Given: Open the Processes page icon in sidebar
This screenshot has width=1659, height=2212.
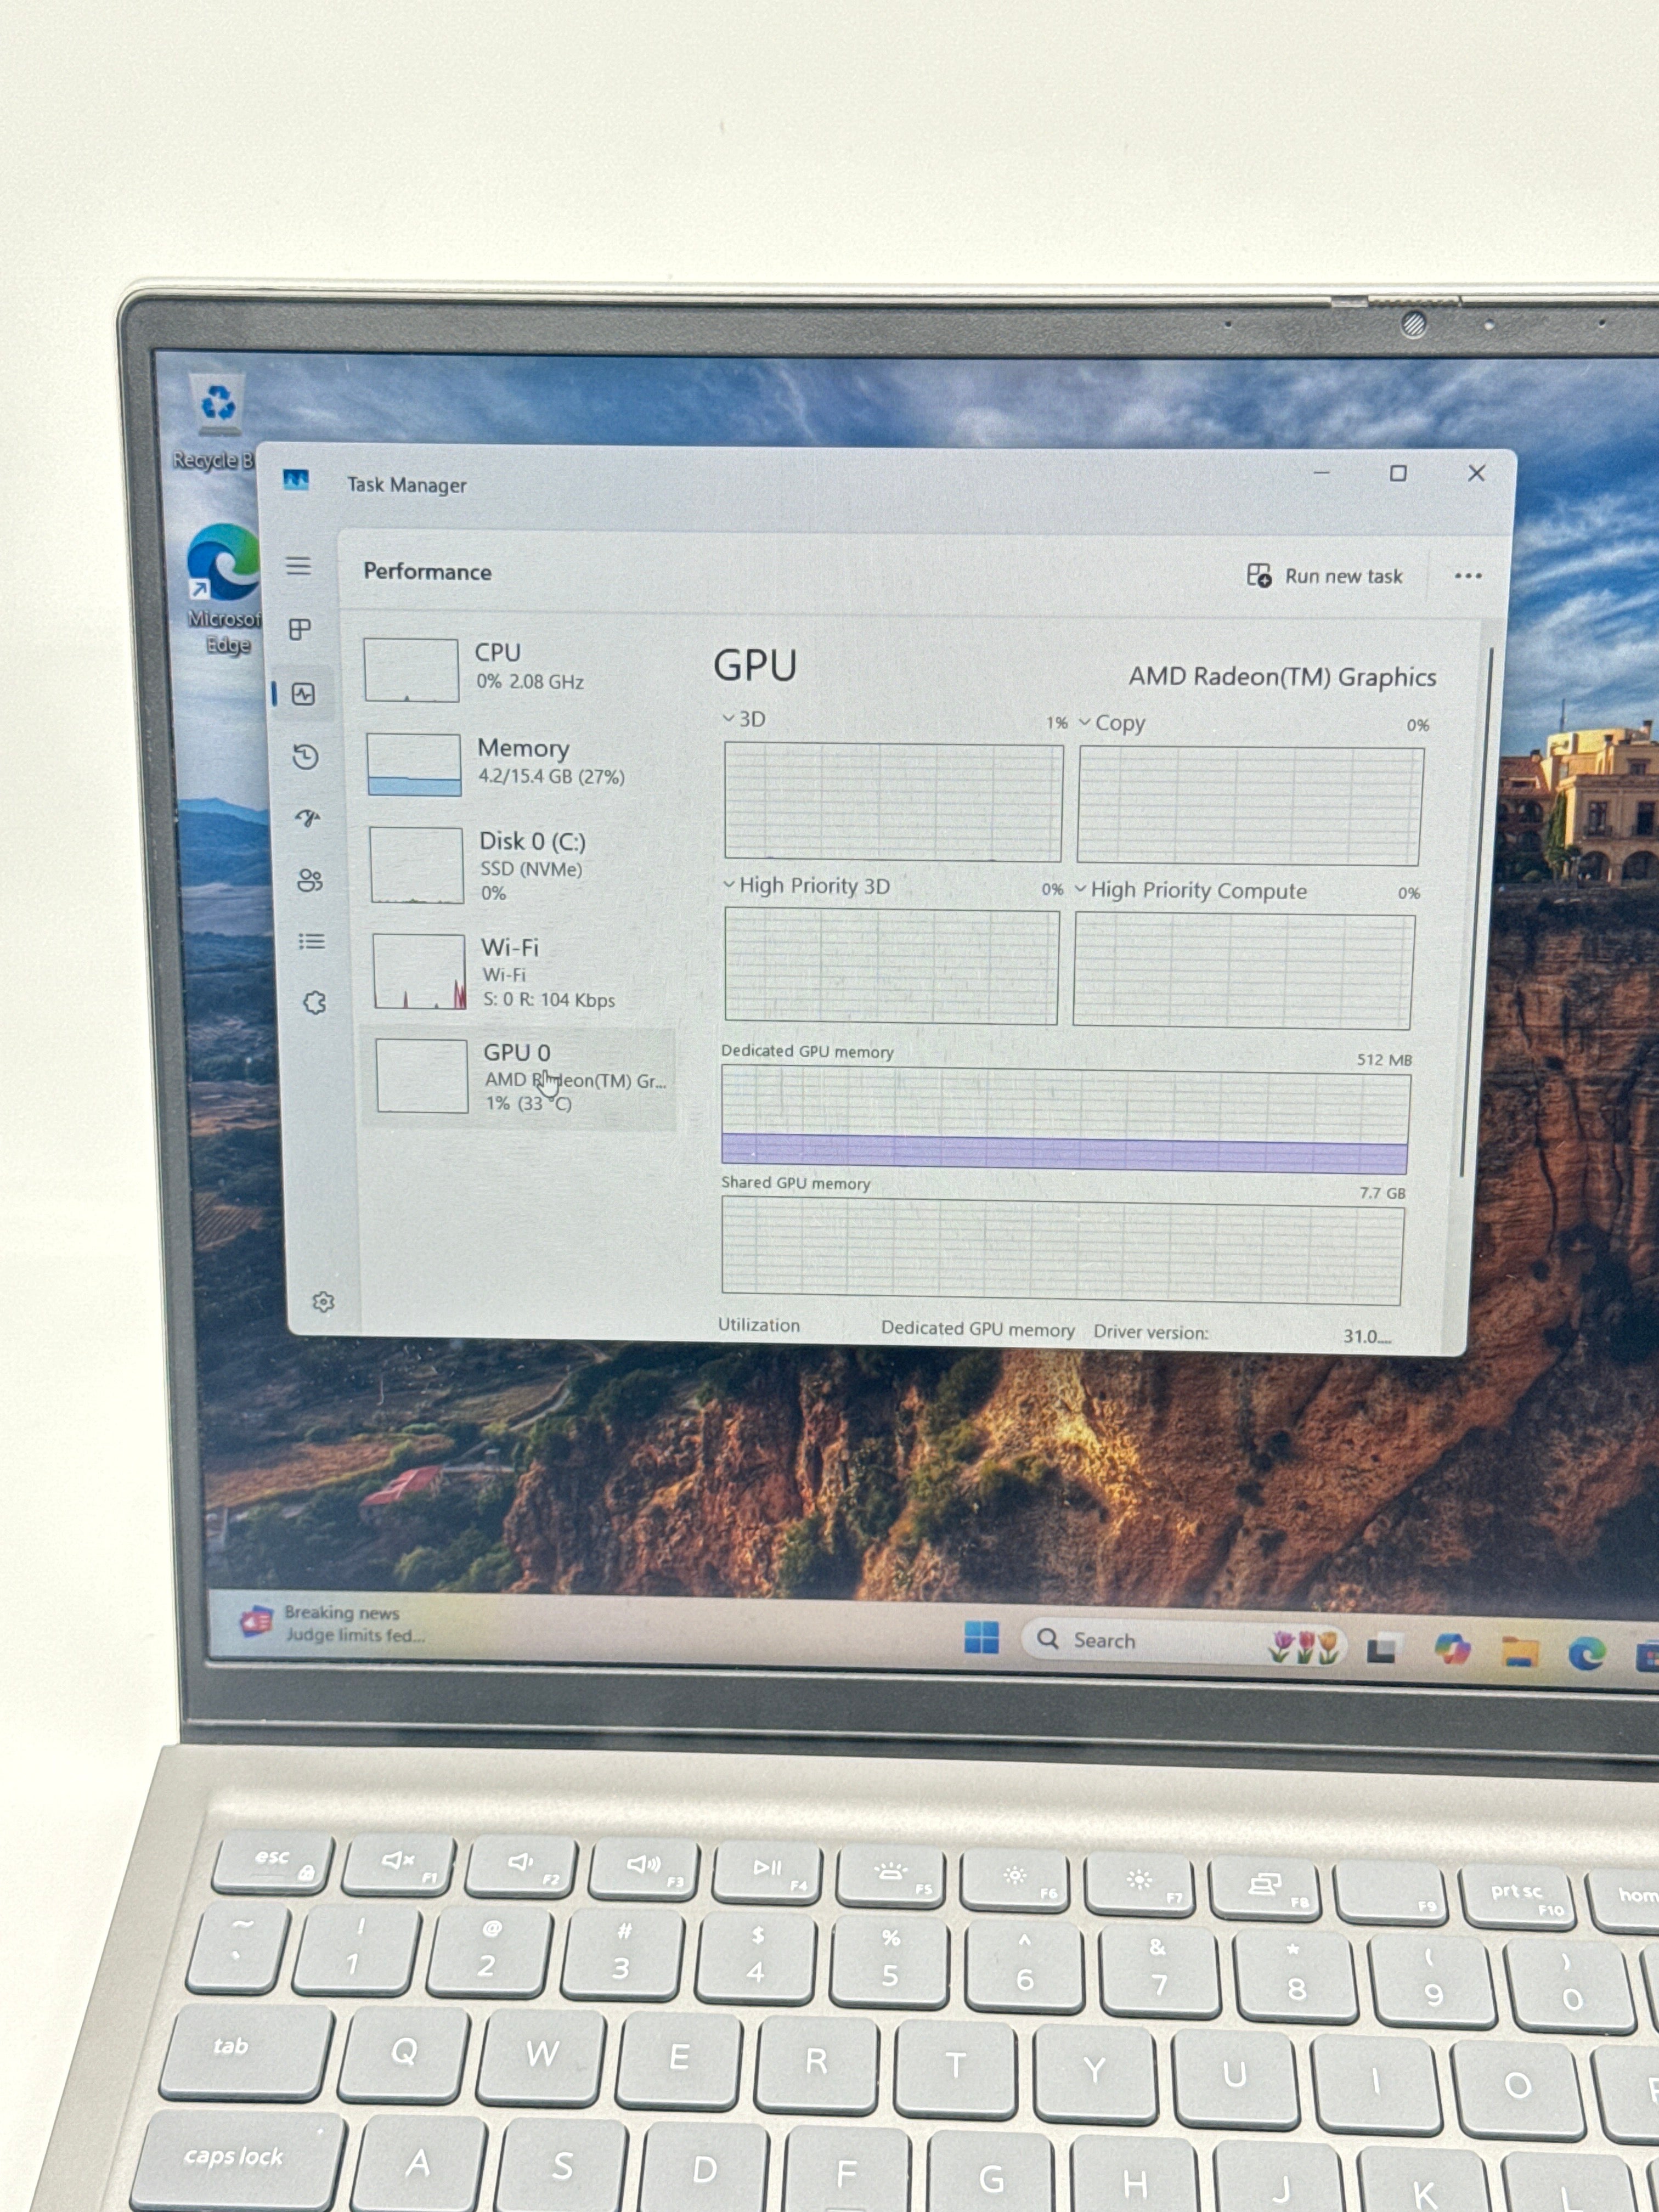Looking at the screenshot, I should click(x=300, y=629).
